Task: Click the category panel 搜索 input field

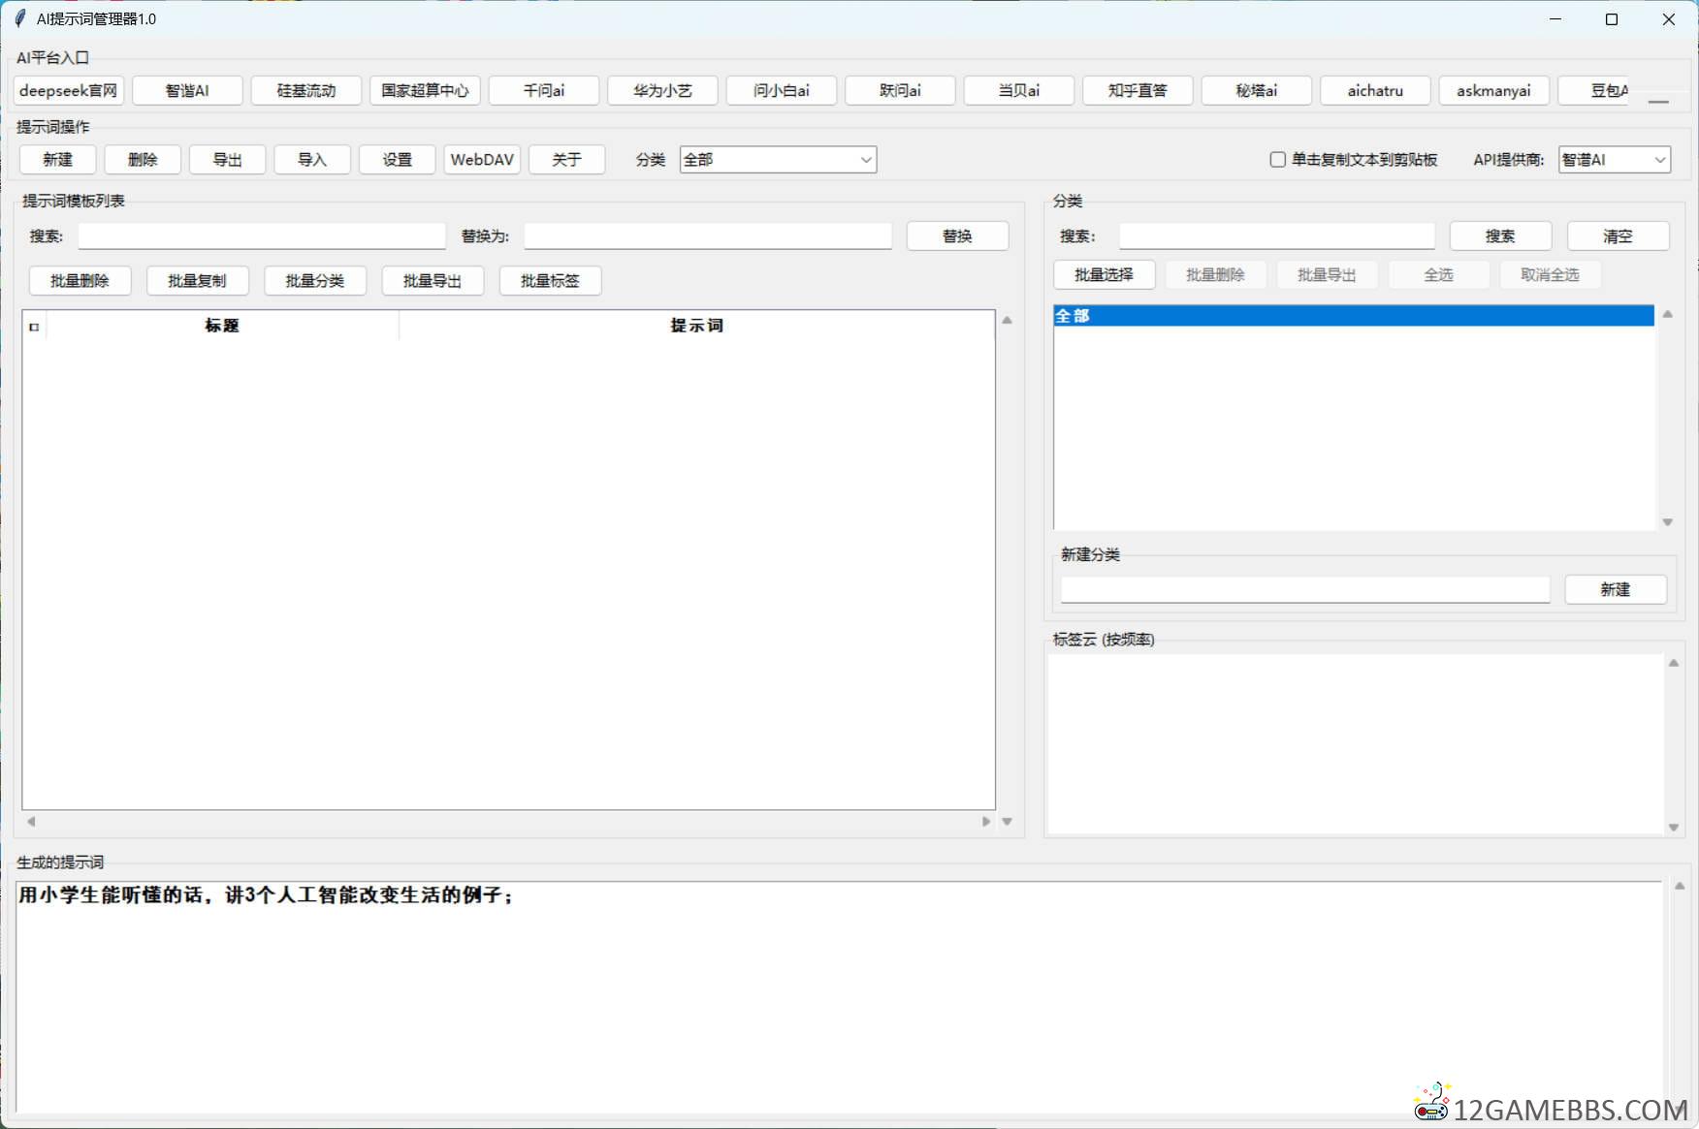Action: pos(1277,235)
